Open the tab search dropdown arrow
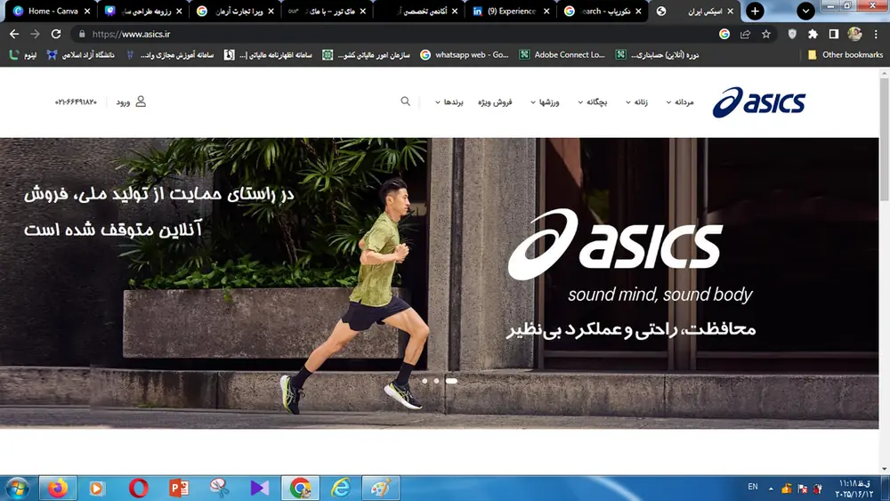The image size is (890, 501). click(805, 11)
